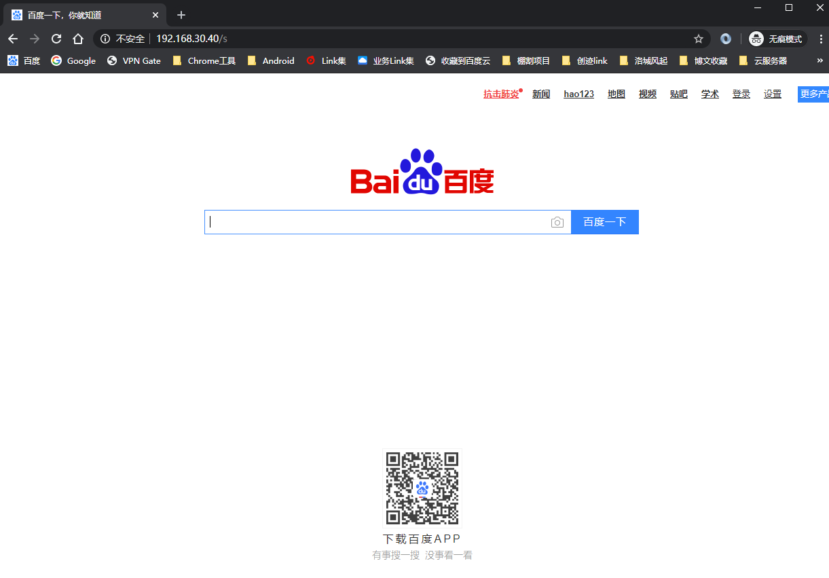Open the home page with the house icon
Viewport: 829px width, 578px height.
(78, 39)
